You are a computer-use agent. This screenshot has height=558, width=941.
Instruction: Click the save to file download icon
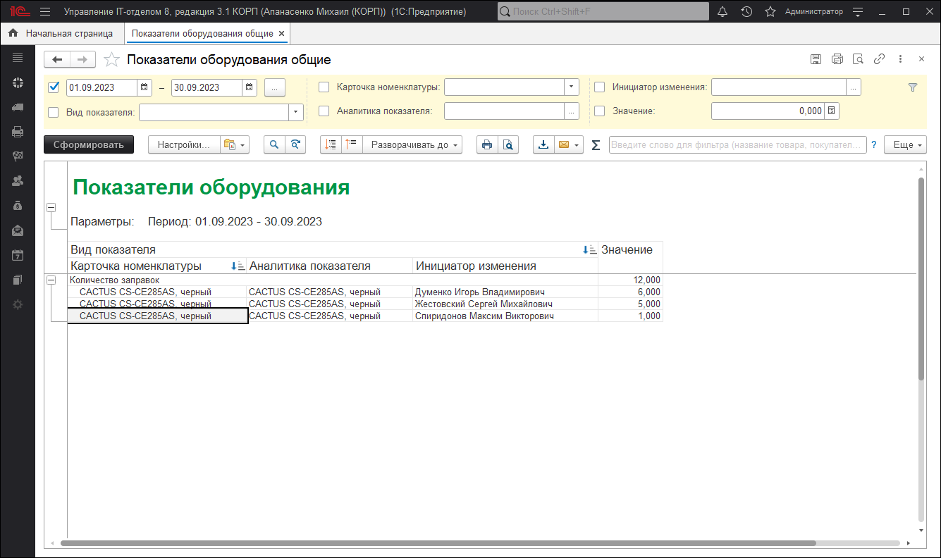[x=543, y=145]
